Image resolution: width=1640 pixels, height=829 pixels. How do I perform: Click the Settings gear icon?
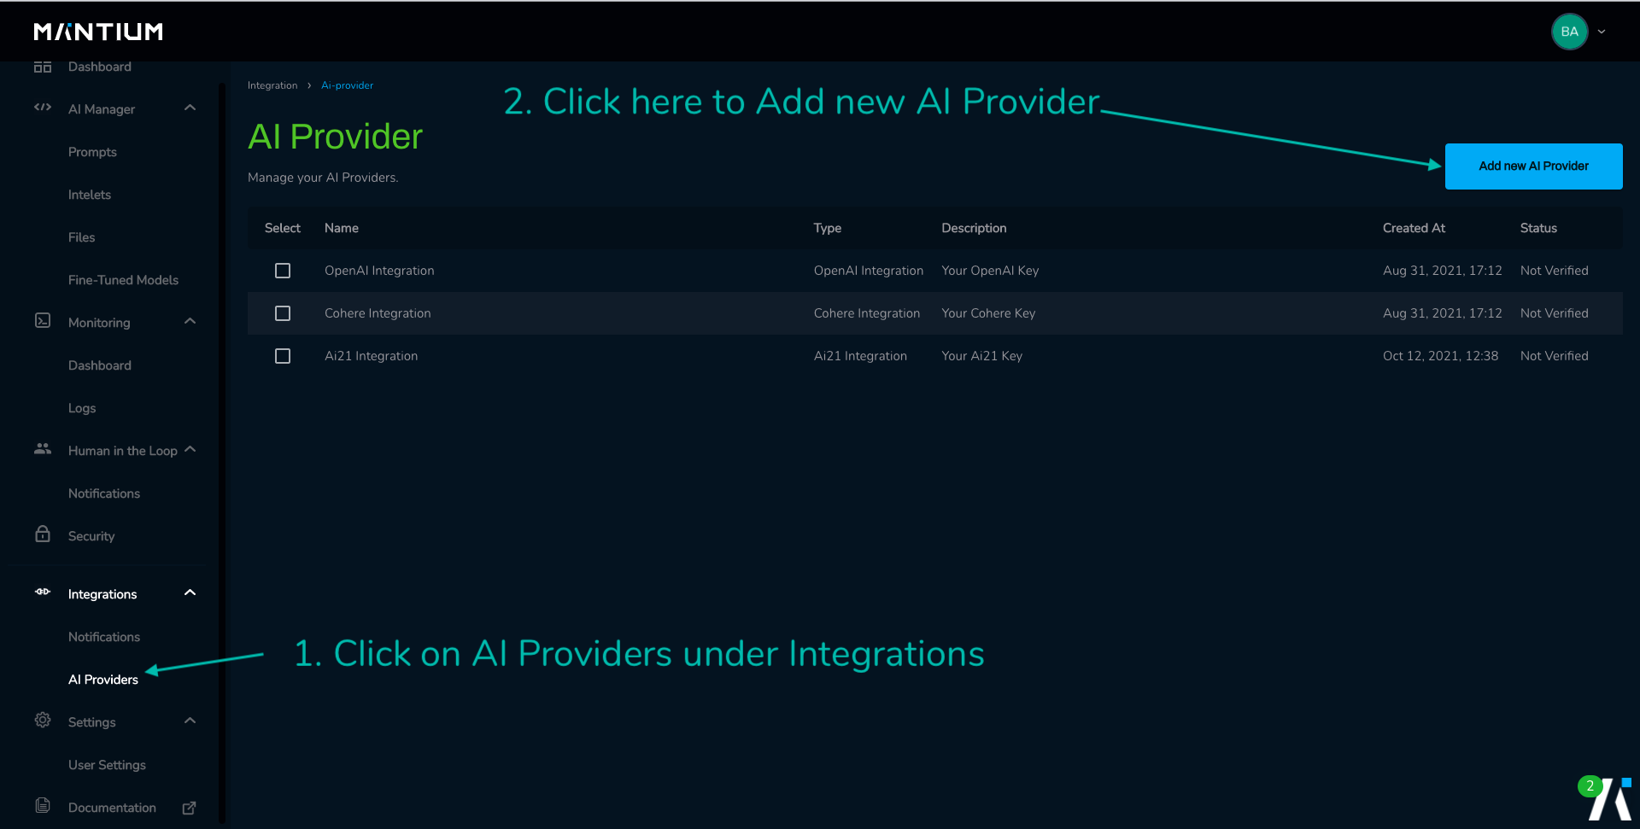[43, 720]
